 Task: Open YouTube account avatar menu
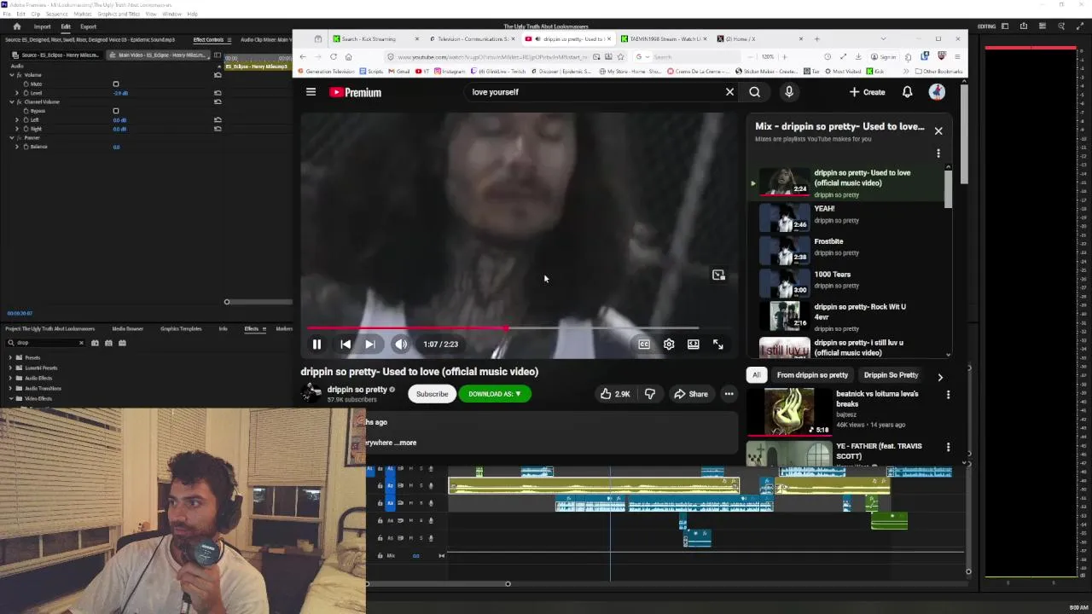(x=937, y=92)
